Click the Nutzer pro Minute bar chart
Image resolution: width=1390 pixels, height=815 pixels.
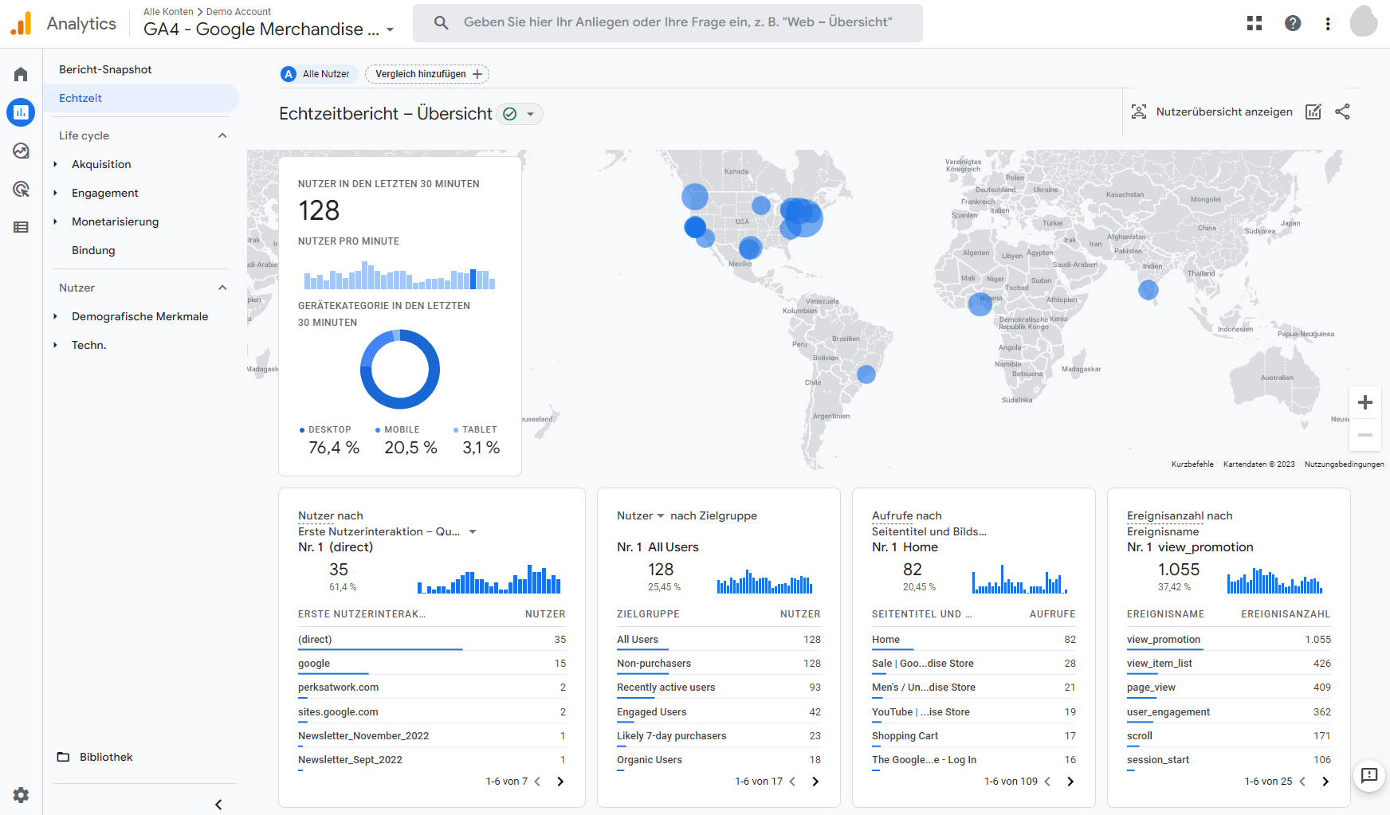(x=399, y=277)
